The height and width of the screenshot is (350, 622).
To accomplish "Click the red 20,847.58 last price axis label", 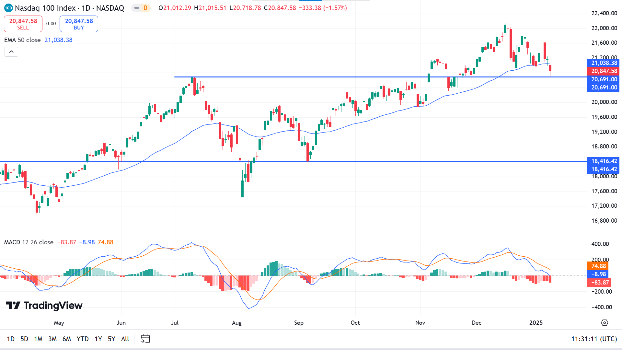I will click(x=604, y=71).
